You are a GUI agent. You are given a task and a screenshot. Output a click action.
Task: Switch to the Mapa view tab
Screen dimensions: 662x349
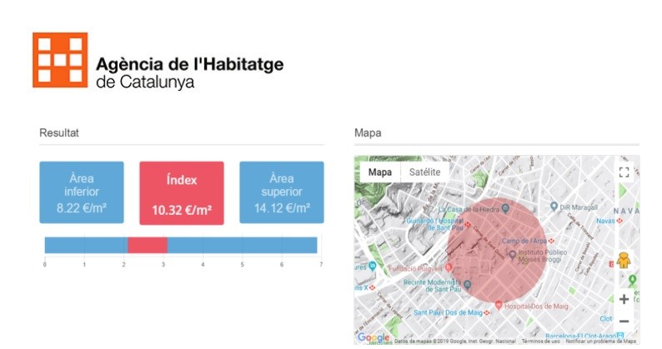click(380, 172)
